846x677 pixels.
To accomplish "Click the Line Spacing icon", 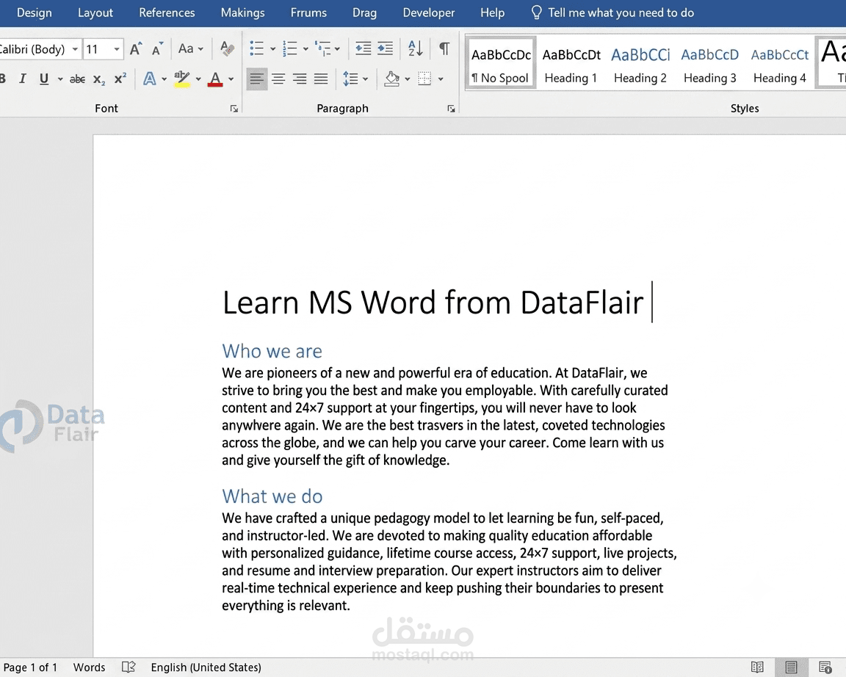I will 351,79.
